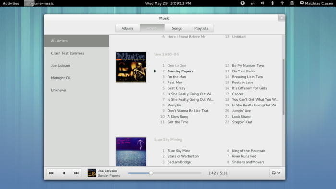Close the Music window
The height and width of the screenshot is (189, 336).
click(x=282, y=18)
